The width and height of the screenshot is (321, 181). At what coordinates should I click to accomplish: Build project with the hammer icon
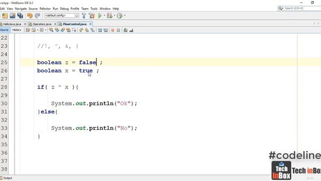[84, 16]
